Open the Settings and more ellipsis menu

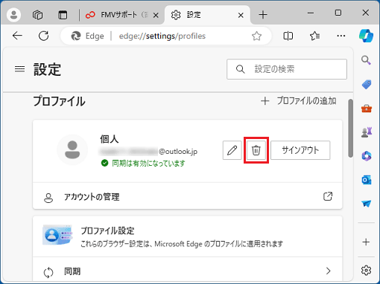coord(341,36)
